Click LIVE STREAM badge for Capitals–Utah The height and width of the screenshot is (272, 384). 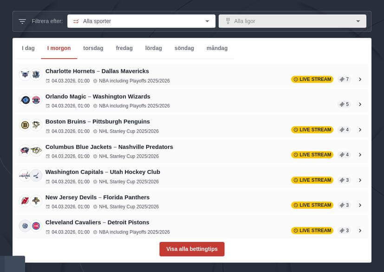[312, 180]
